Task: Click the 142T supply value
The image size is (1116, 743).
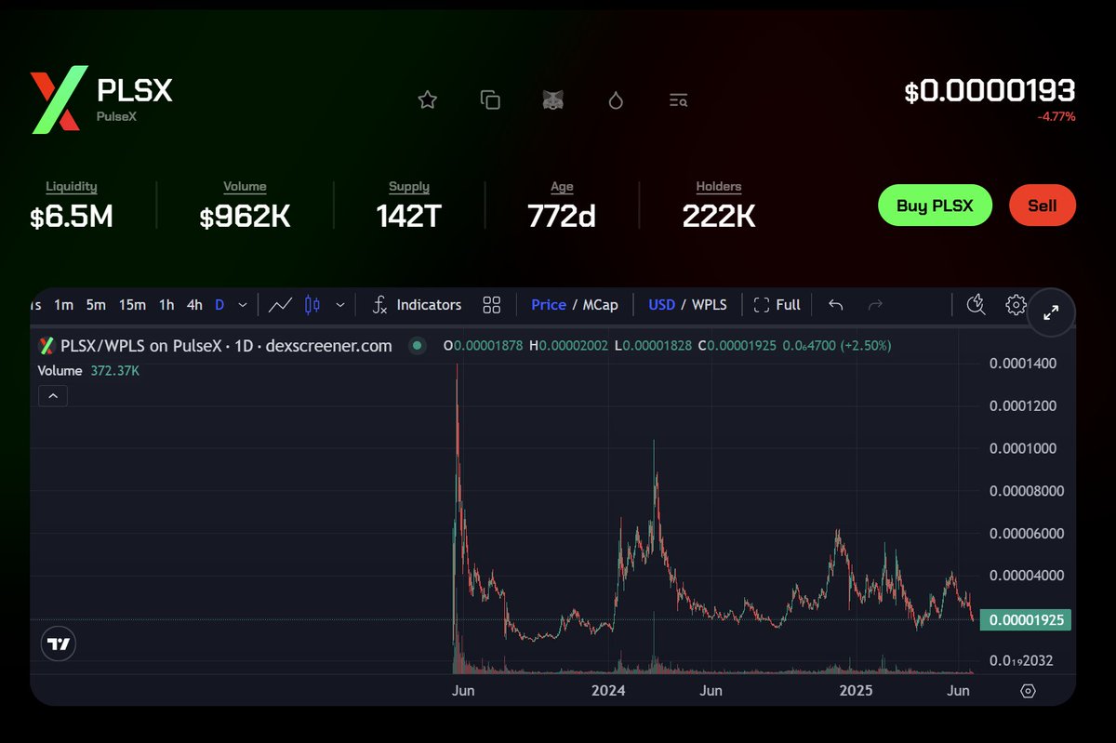Action: (409, 217)
